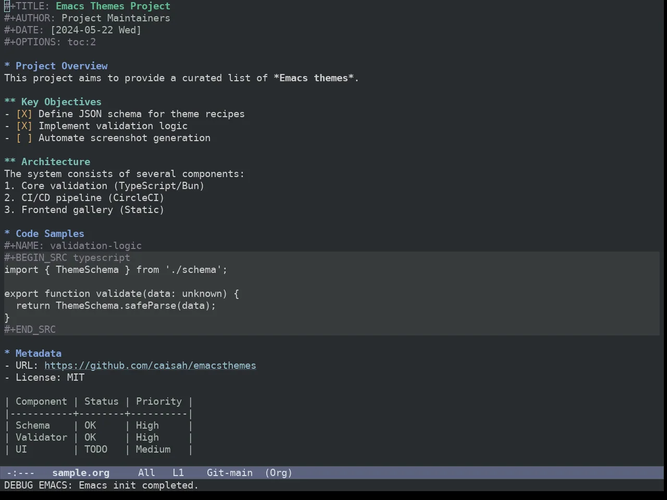Viewport: 667px width, 500px height.
Task: Click the echo area 'Emacs init completed' message
Action: pyautogui.click(x=139, y=485)
